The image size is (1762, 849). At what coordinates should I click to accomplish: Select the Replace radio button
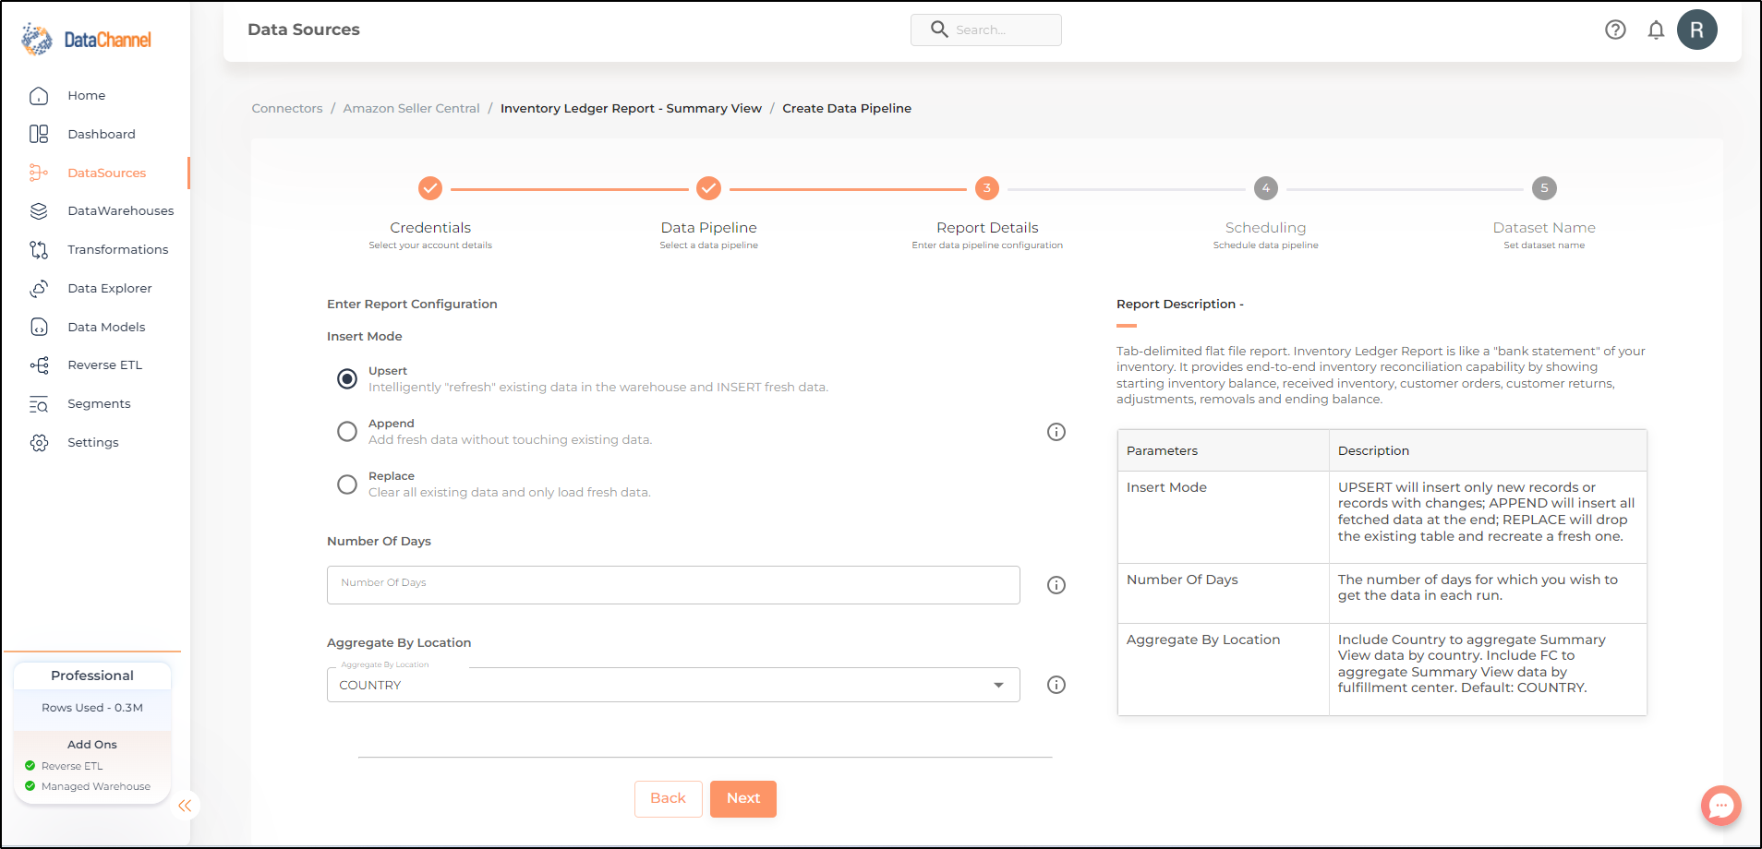coord(347,484)
